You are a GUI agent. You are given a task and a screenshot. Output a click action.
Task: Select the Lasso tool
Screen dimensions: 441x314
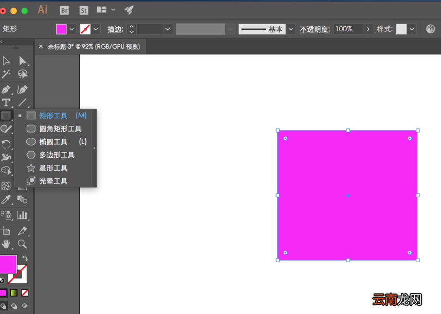click(x=23, y=74)
